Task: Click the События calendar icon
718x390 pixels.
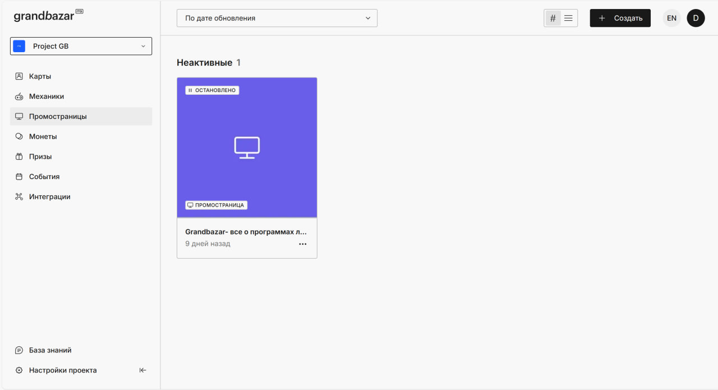Action: pyautogui.click(x=19, y=177)
